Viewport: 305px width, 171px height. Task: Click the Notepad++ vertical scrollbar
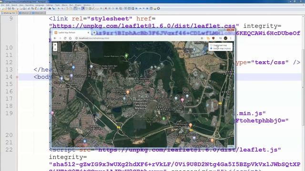[x=303, y=87]
